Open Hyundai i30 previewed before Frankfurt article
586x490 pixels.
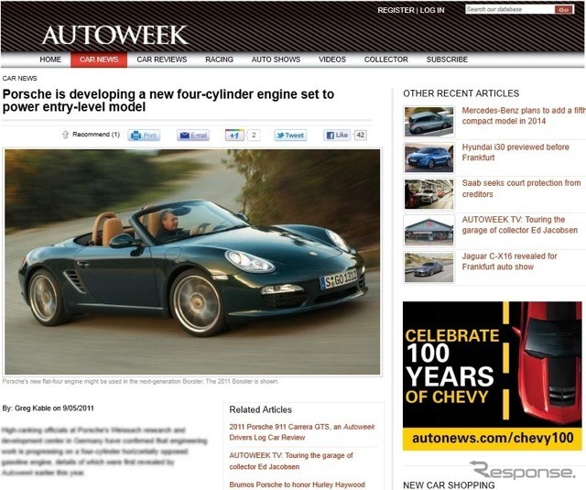pyautogui.click(x=515, y=152)
